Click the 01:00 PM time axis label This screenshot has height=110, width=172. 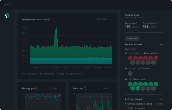tap(55, 67)
